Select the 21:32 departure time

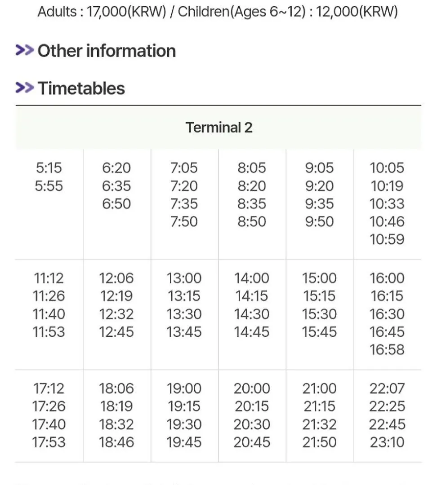[319, 424]
